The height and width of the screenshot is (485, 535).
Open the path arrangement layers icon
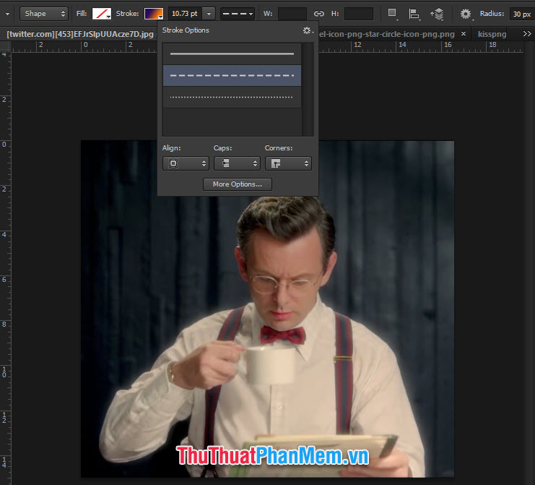(437, 14)
